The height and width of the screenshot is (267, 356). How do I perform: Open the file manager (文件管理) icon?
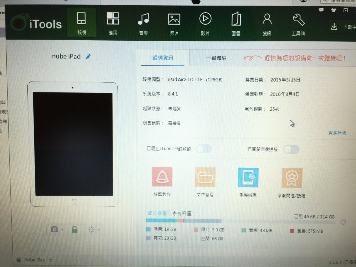point(205,177)
